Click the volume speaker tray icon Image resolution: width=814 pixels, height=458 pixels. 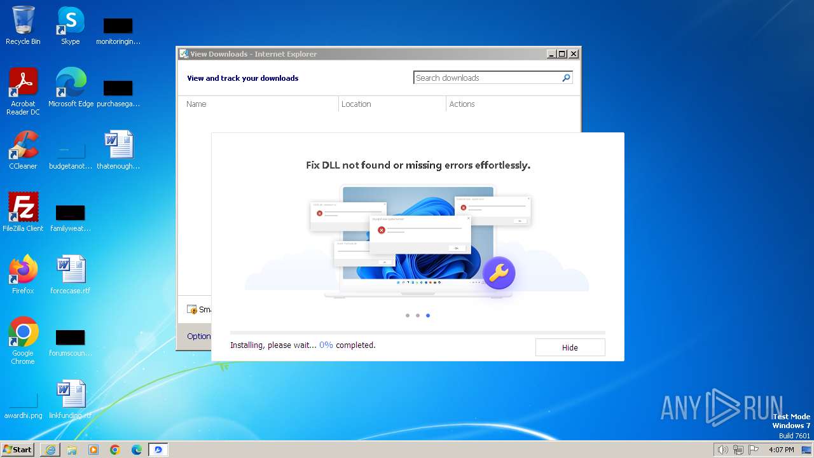point(722,450)
